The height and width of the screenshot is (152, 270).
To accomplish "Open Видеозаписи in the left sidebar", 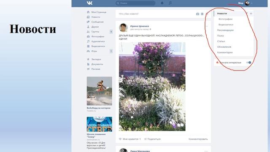I will pyautogui.click(x=98, y=46).
